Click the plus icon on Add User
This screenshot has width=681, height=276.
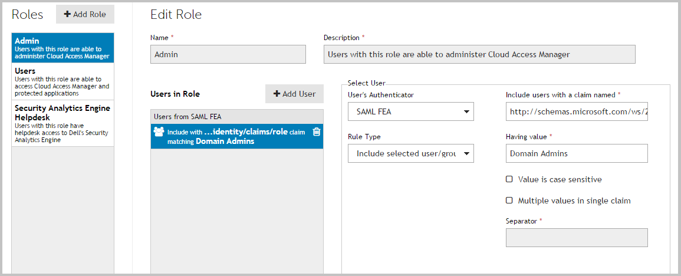(x=277, y=94)
